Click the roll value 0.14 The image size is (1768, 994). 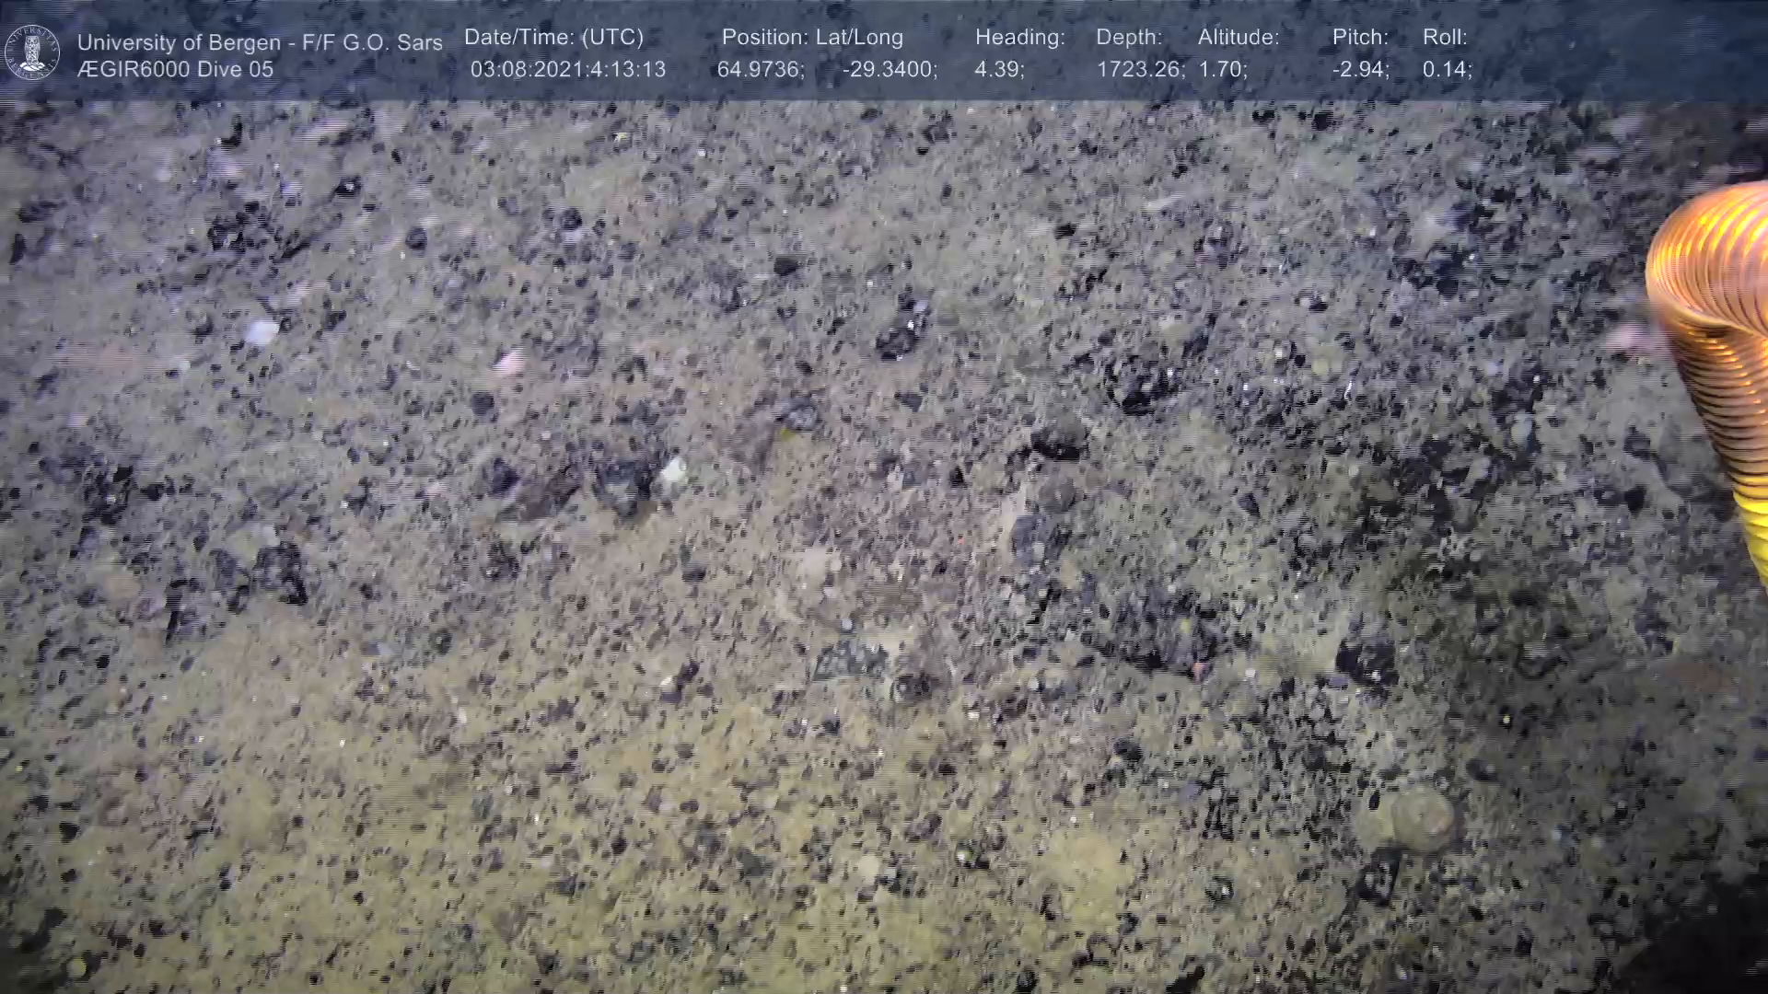(x=1447, y=70)
